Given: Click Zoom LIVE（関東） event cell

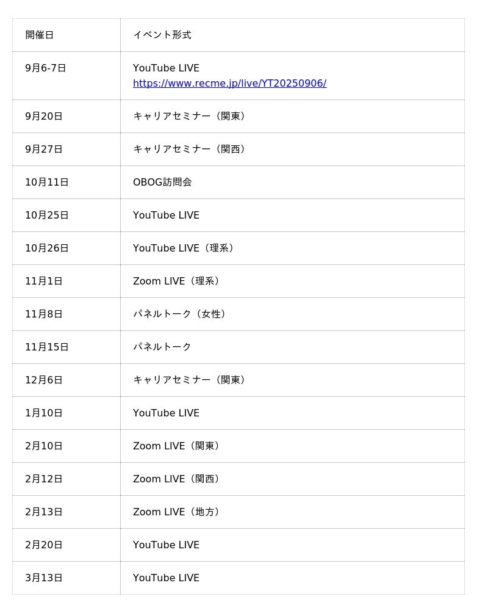Looking at the screenshot, I should [292, 446].
